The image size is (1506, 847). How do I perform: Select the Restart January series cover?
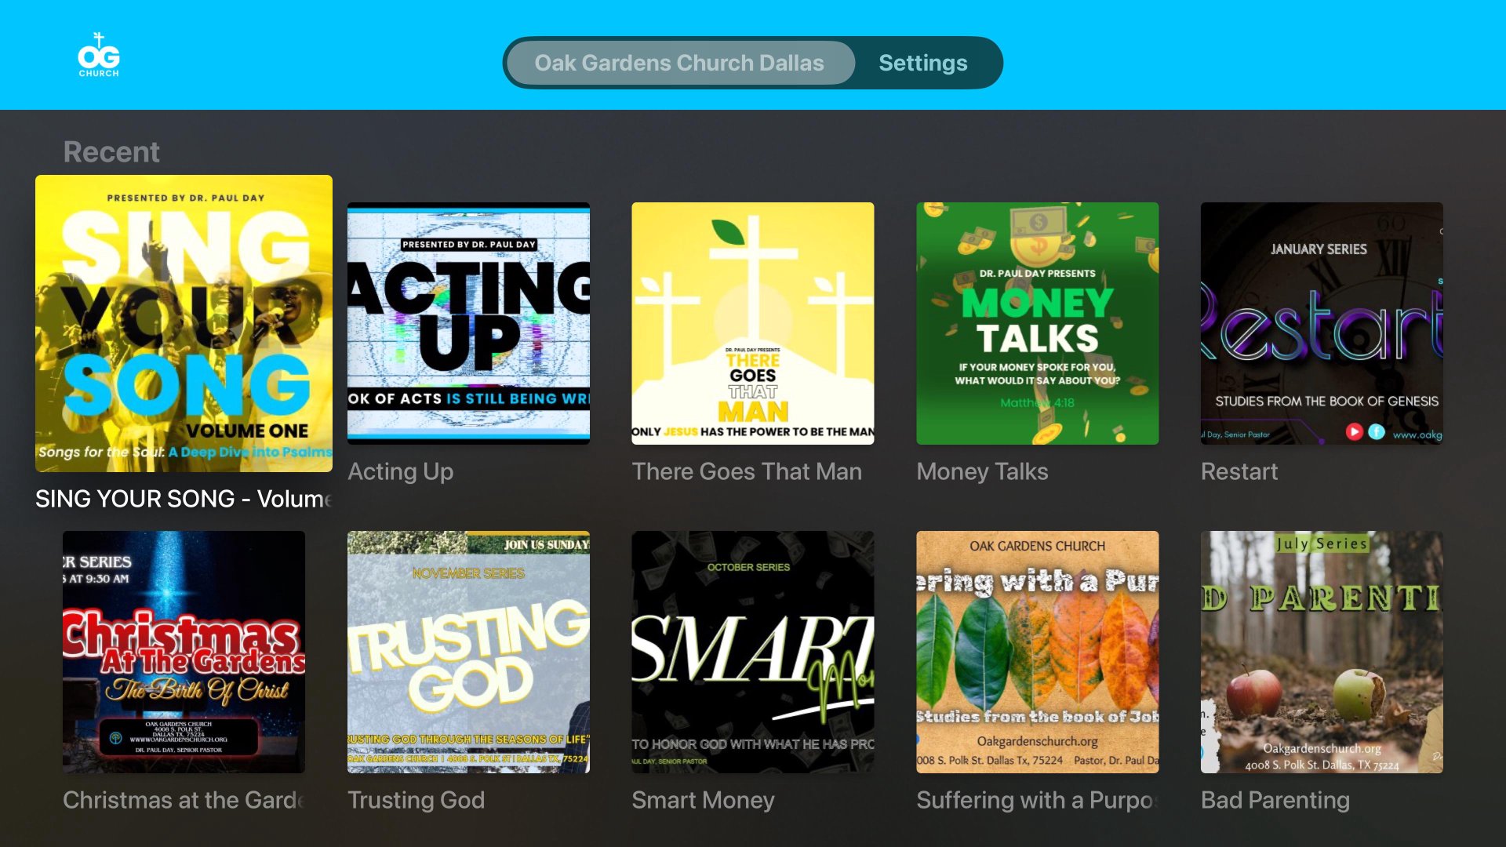(1322, 323)
